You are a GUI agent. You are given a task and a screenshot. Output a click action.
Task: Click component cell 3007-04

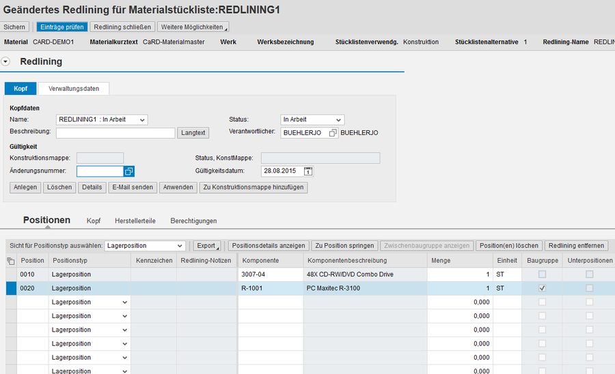(x=270, y=274)
